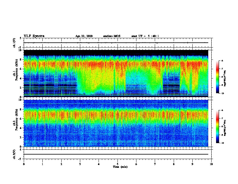Click the "2" kHz tick of ch.1 spectrogram
238x184 pixels.
click(x=21, y=87)
